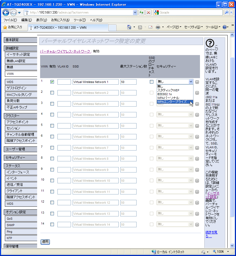Open the お気に入り(A) menu
Viewport: 236px width, 256px height.
point(60,20)
